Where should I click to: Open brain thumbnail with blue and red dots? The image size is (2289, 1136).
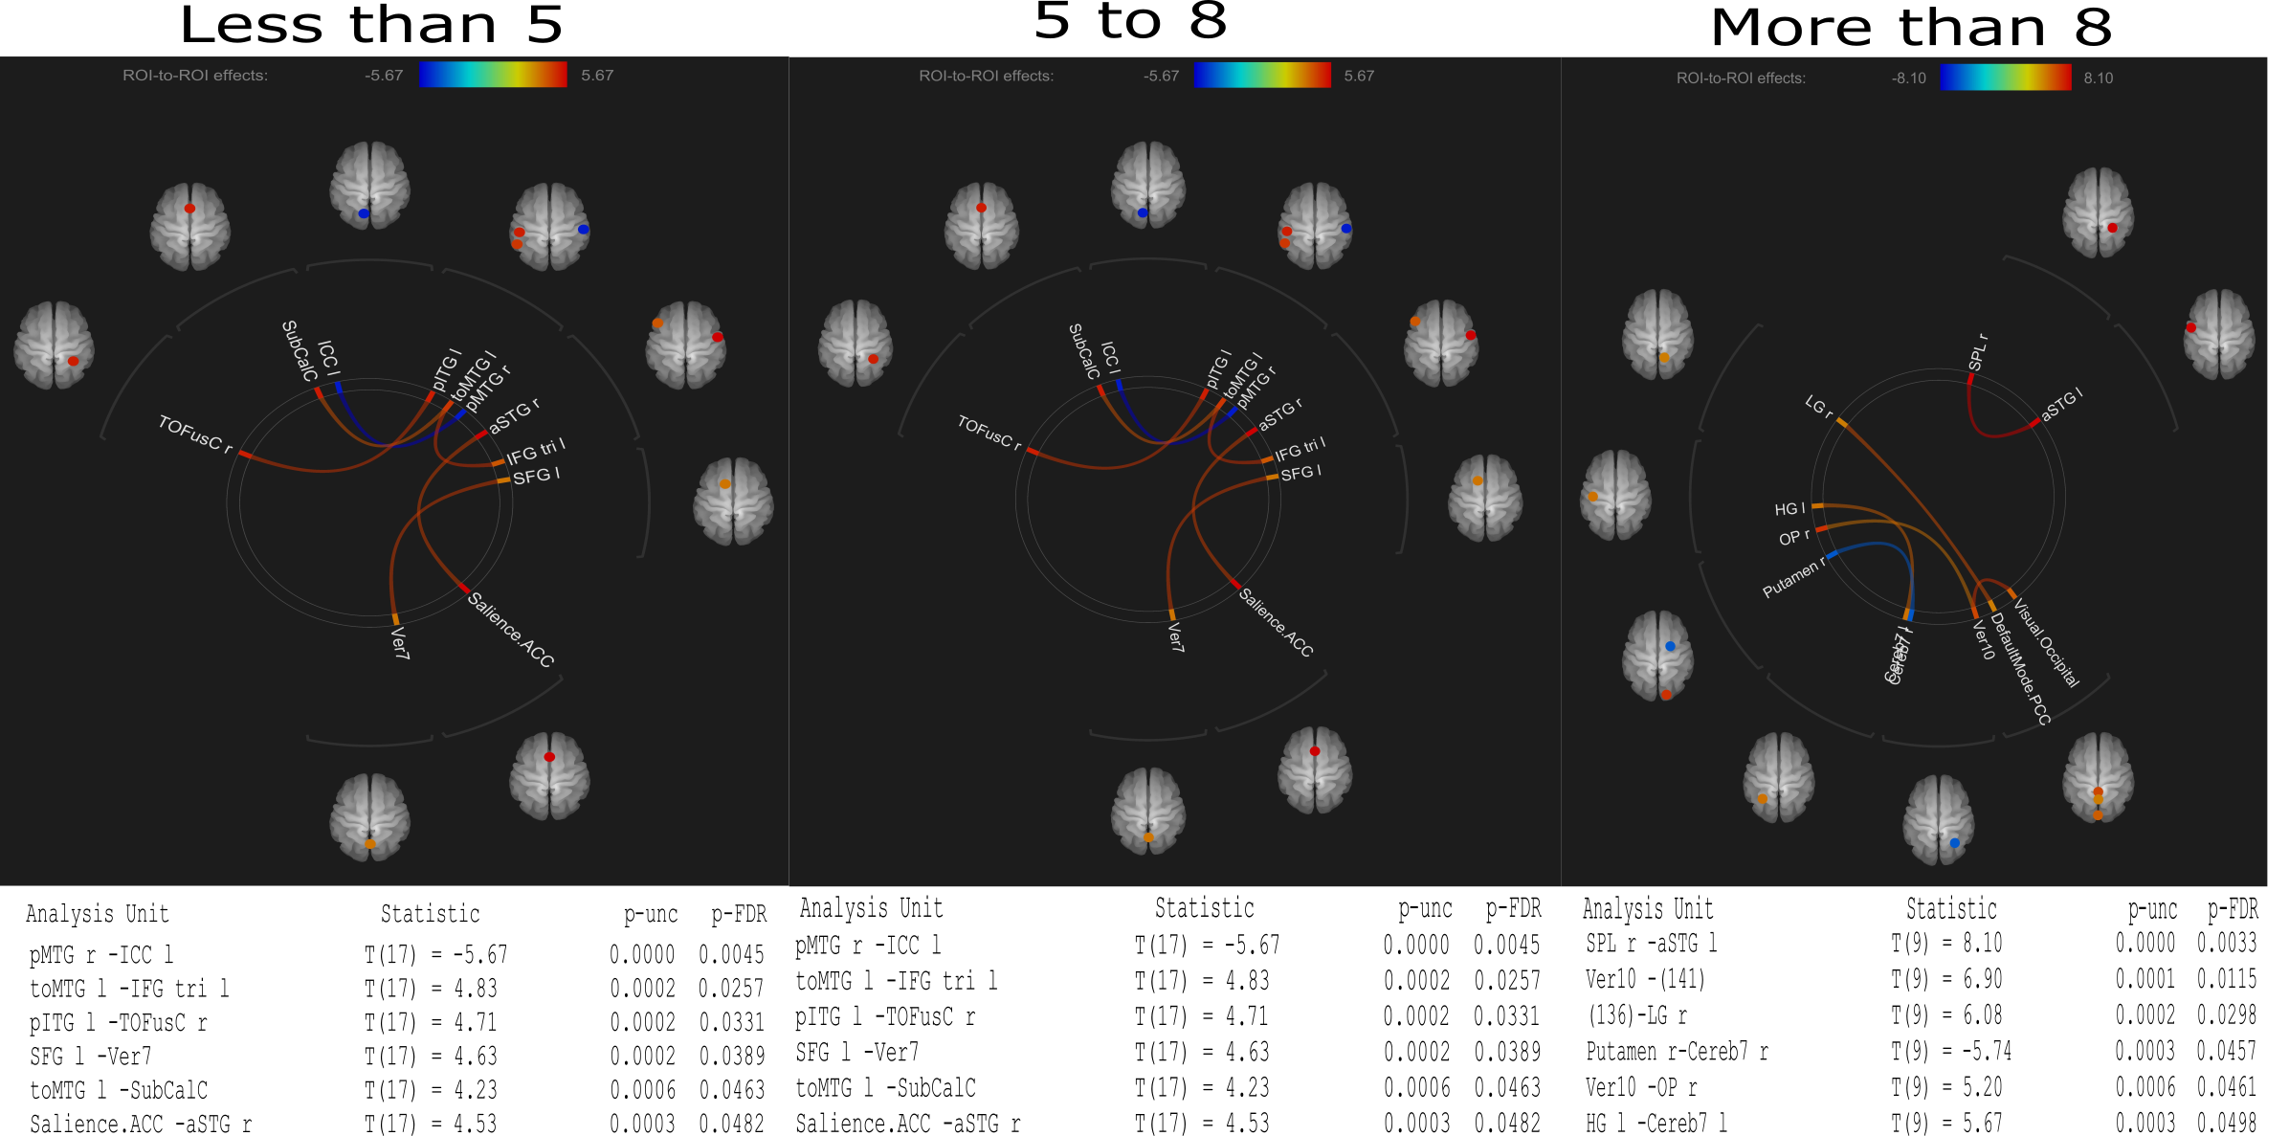(x=1657, y=657)
